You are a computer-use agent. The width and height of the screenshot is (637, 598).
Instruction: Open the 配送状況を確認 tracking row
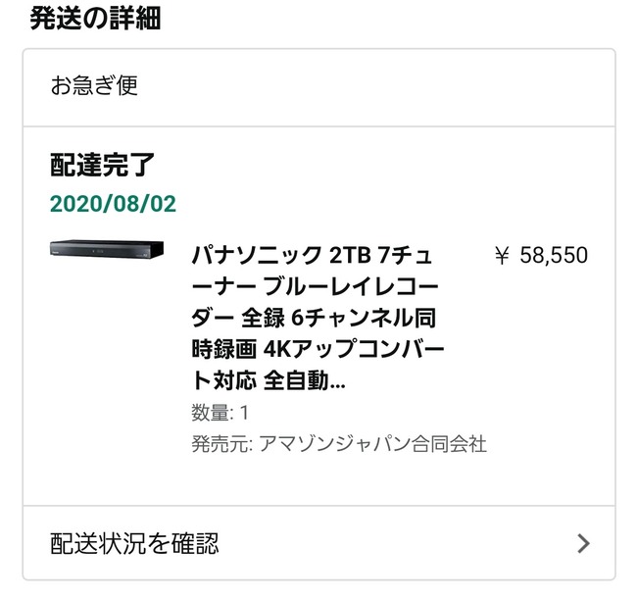[x=318, y=543]
